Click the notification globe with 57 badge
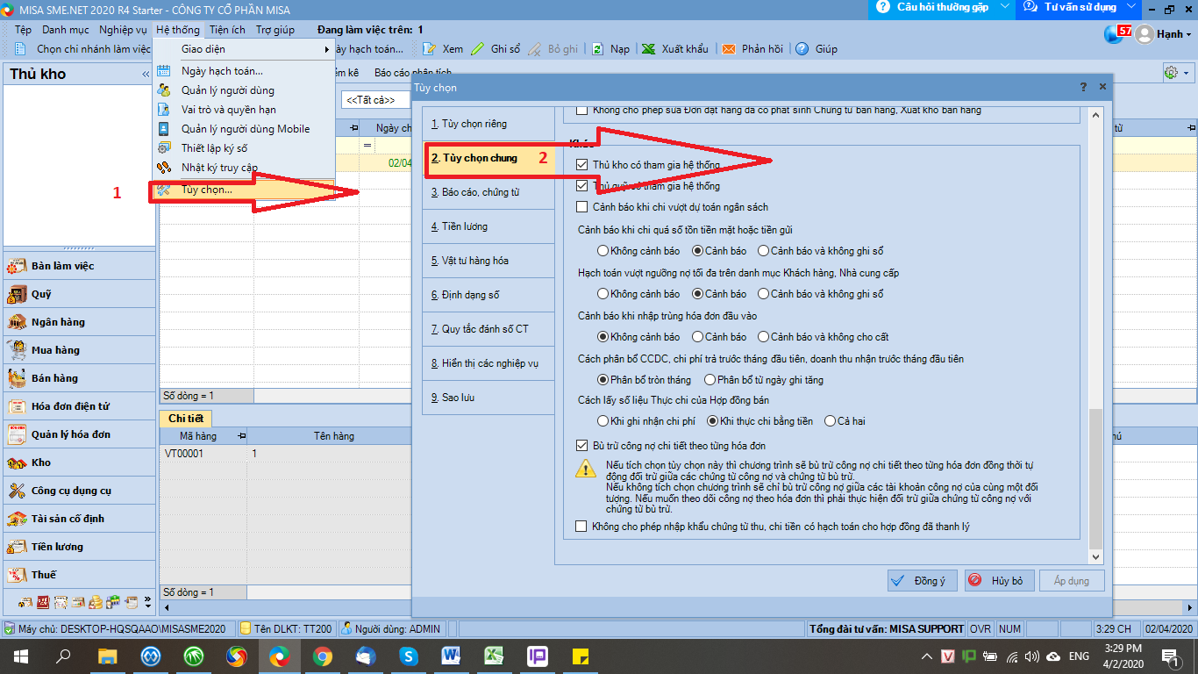This screenshot has height=674, width=1198. click(1116, 33)
